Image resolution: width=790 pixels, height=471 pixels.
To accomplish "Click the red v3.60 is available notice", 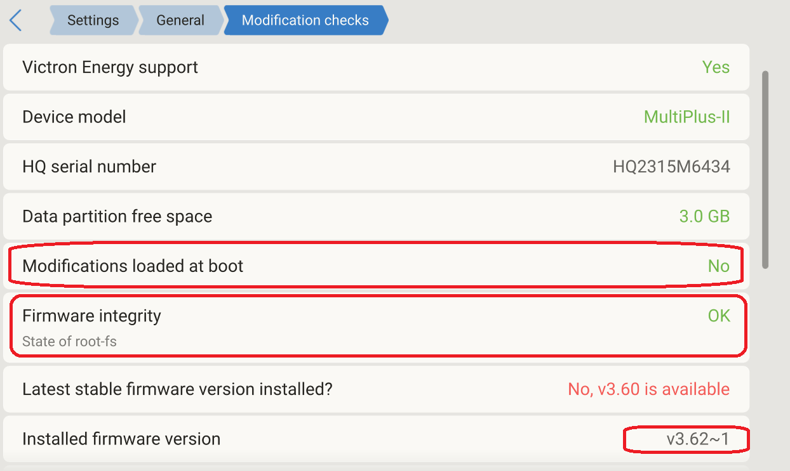I will 648,389.
